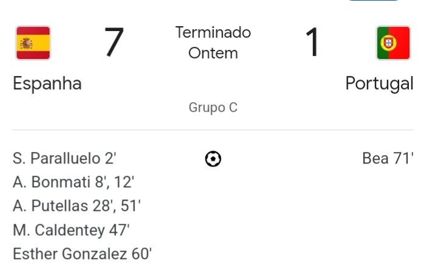Click the soccer ball goals icon
Screen dimensions: 432x276
coord(213,159)
